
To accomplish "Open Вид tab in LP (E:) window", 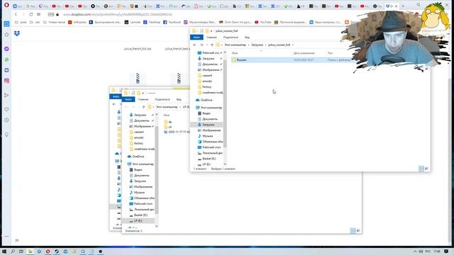I will [x=179, y=99].
